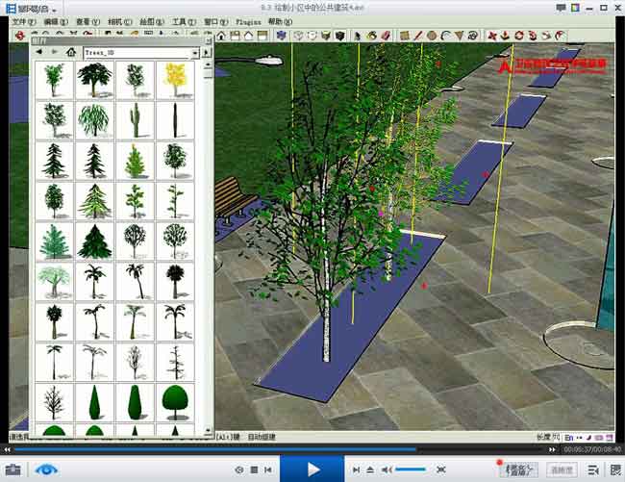Activate the Follow Me tool
This screenshot has width=625, height=482.
pyautogui.click(x=533, y=36)
